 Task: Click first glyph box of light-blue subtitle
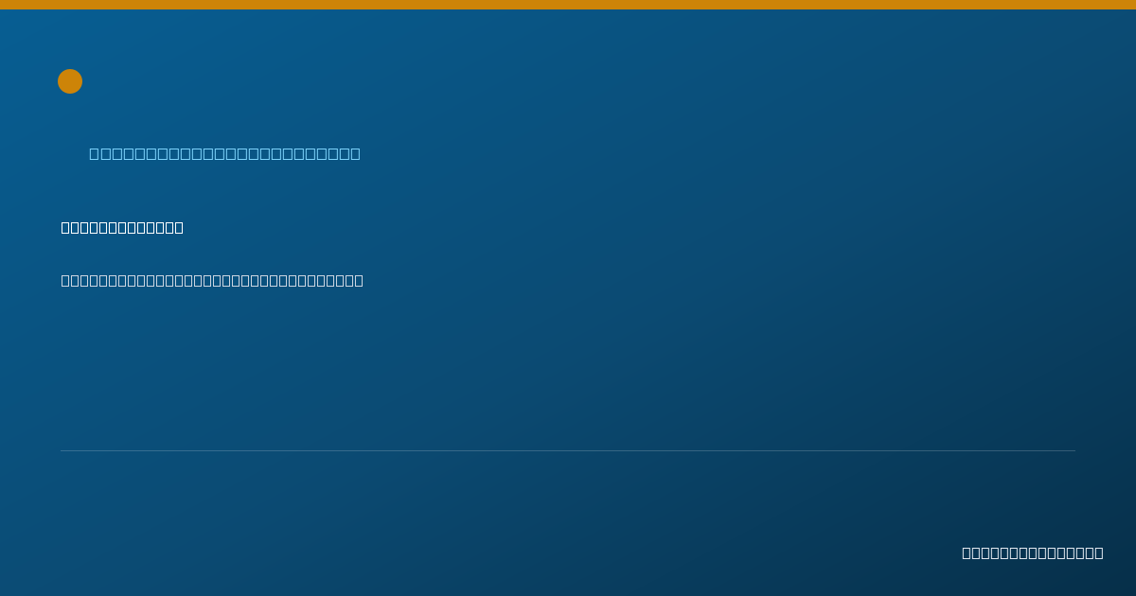click(95, 153)
